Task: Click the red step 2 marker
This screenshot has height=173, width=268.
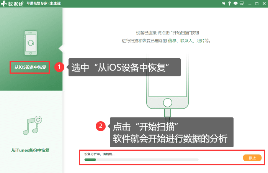Action: pyautogui.click(x=100, y=125)
